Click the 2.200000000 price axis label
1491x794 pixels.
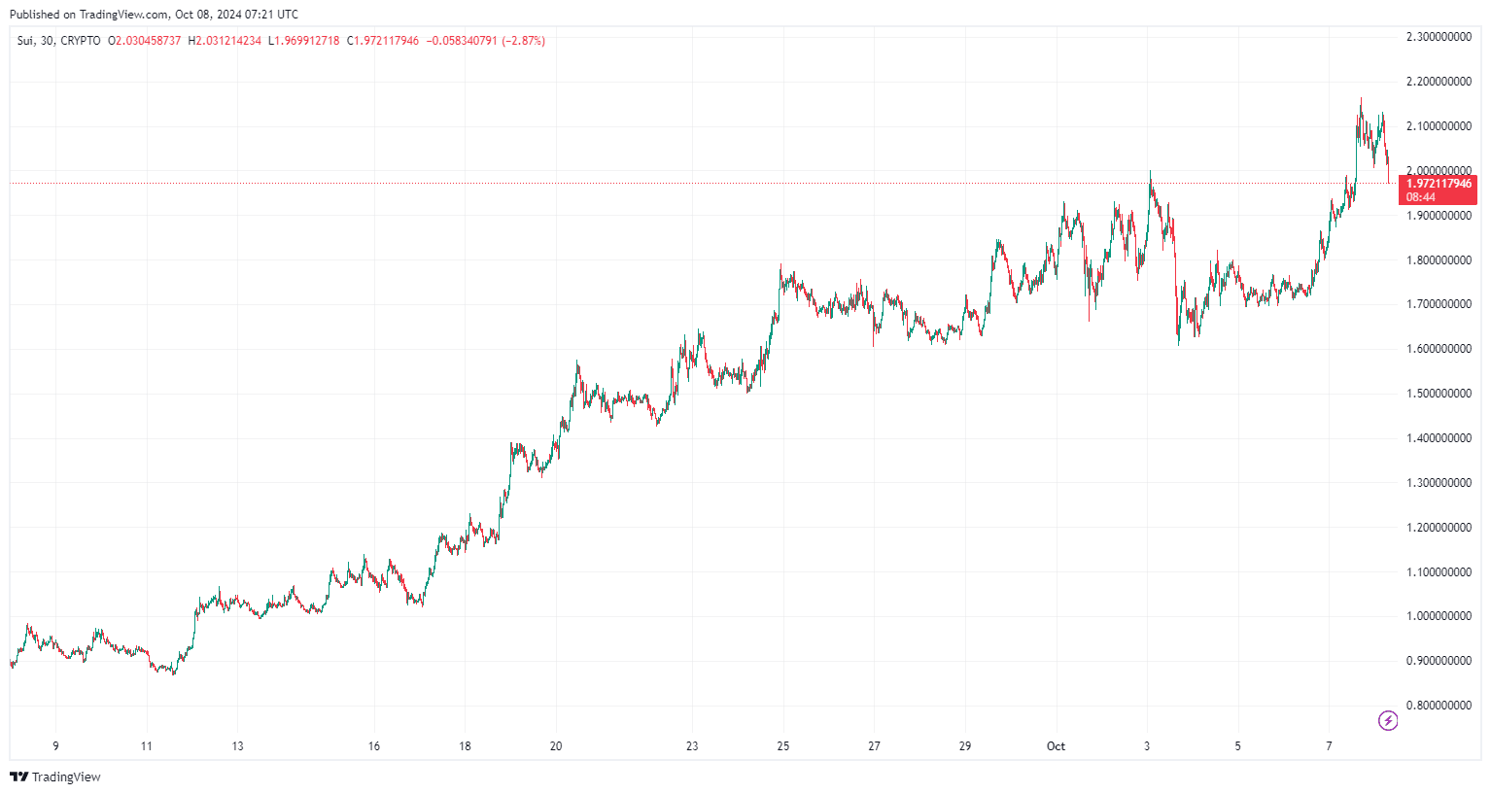pyautogui.click(x=1439, y=82)
